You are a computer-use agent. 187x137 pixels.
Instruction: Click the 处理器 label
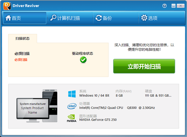(84, 103)
